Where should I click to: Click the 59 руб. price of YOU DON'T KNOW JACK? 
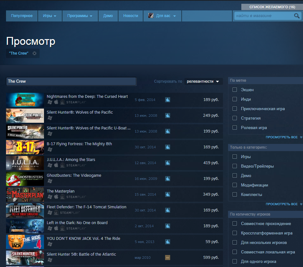(x=212, y=241)
